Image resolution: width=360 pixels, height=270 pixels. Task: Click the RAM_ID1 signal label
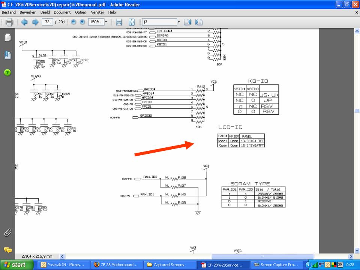tap(147, 194)
